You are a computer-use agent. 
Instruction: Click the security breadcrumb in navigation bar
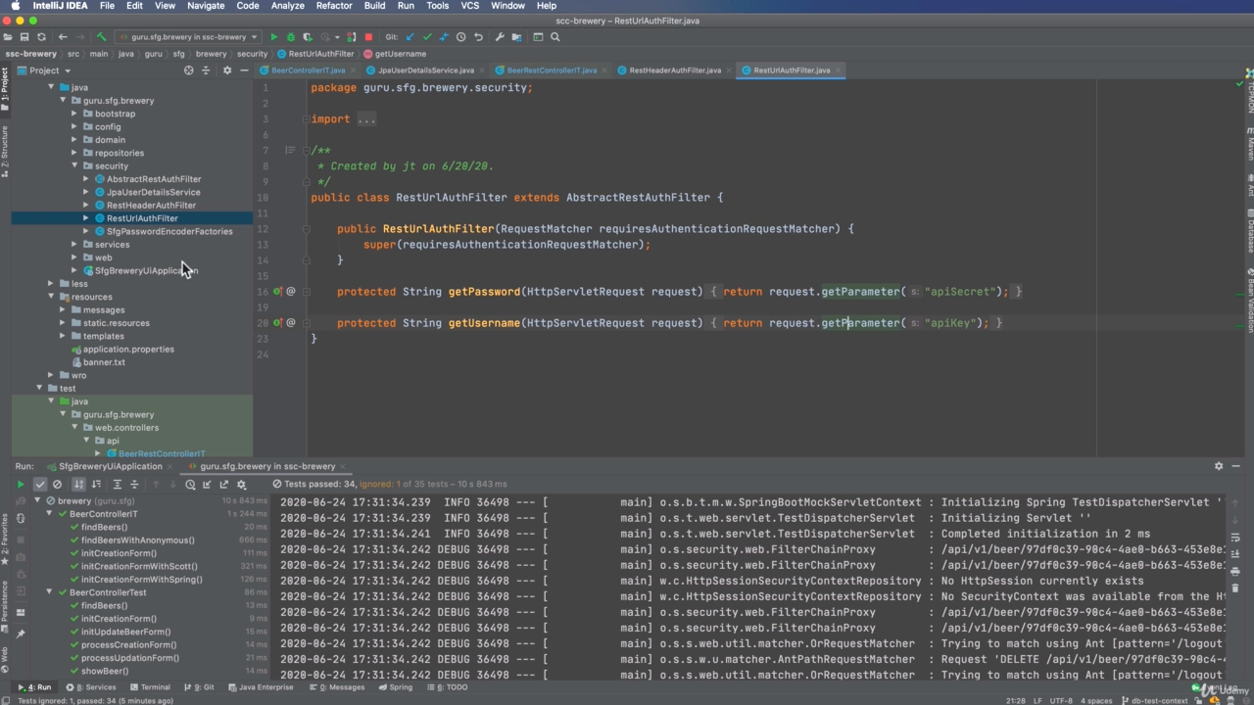point(252,54)
